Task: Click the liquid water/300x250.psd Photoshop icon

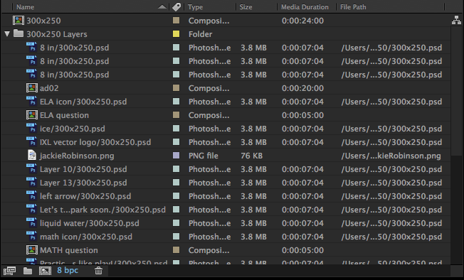Action: pos(31,222)
